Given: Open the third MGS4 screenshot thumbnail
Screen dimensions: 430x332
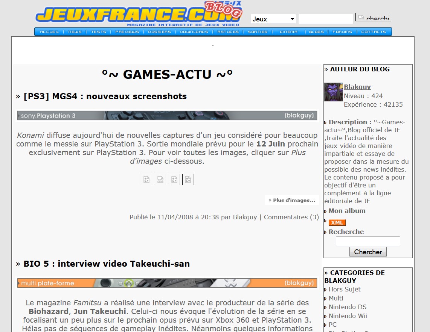Looking at the screenshot, I should pos(174,180).
